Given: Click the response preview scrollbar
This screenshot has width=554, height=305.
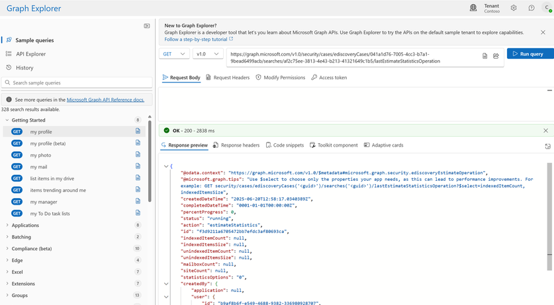Looking at the screenshot, I should 549,217.
